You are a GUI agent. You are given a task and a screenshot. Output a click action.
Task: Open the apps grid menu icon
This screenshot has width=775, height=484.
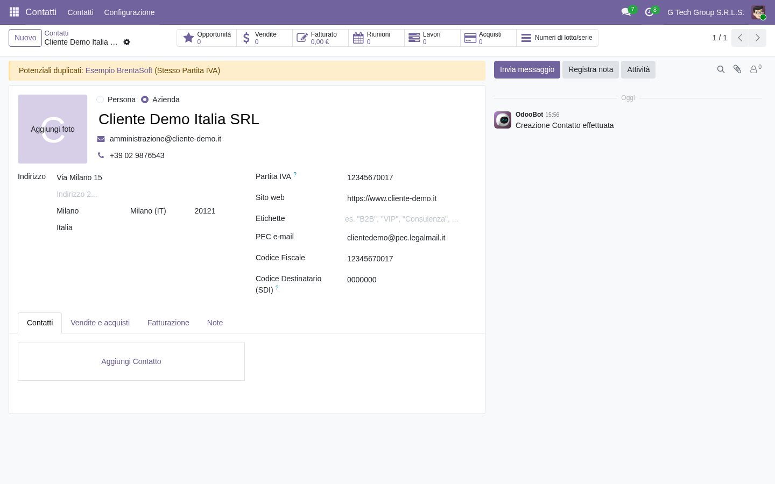tap(15, 12)
